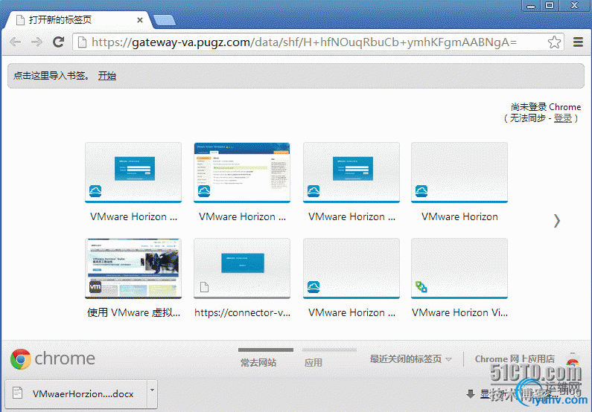Open the 使用 VMware 虚拟... thumbnail
The width and height of the screenshot is (592, 412).
tap(133, 268)
